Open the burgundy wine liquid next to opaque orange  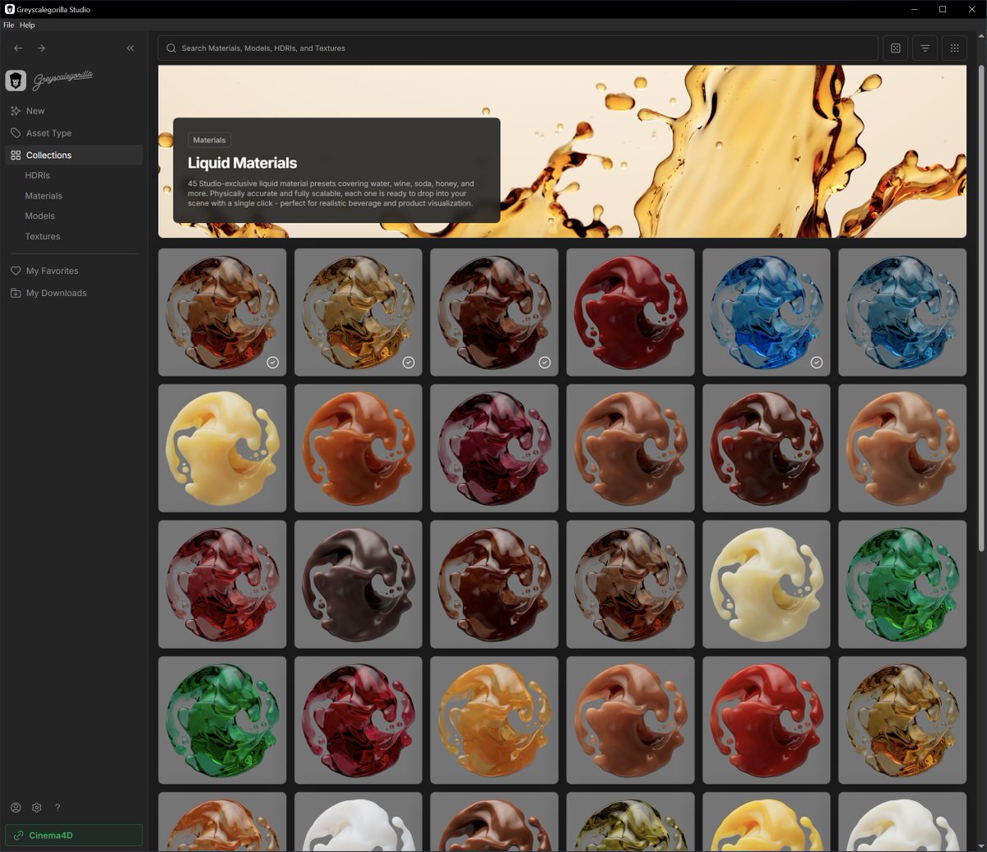click(494, 448)
